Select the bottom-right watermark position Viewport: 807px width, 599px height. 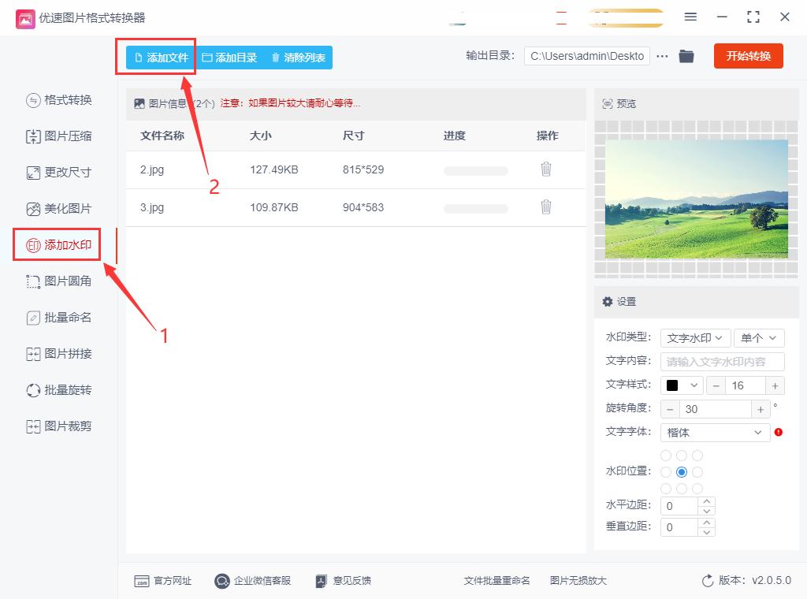point(697,488)
